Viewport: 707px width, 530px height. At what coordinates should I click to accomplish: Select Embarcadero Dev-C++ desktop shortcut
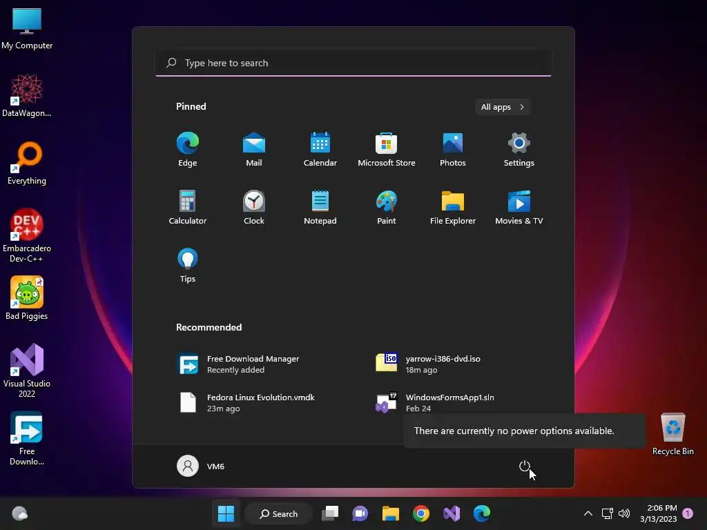click(27, 235)
